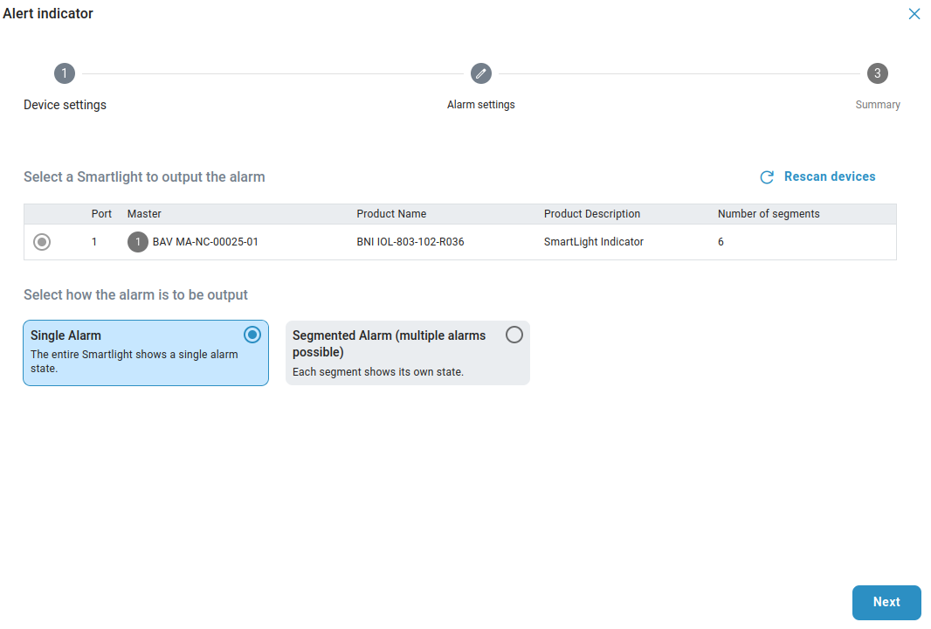Click the step 1 circle icon
Viewport: 931px width, 629px height.
coord(65,73)
